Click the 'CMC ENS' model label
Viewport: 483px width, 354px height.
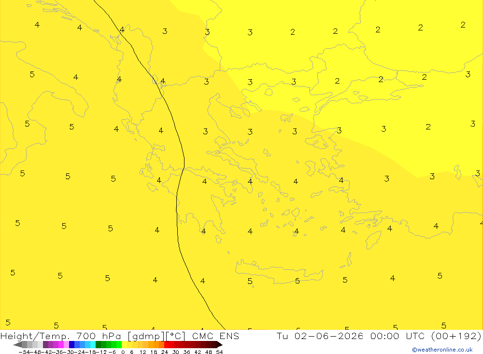pyautogui.click(x=215, y=336)
